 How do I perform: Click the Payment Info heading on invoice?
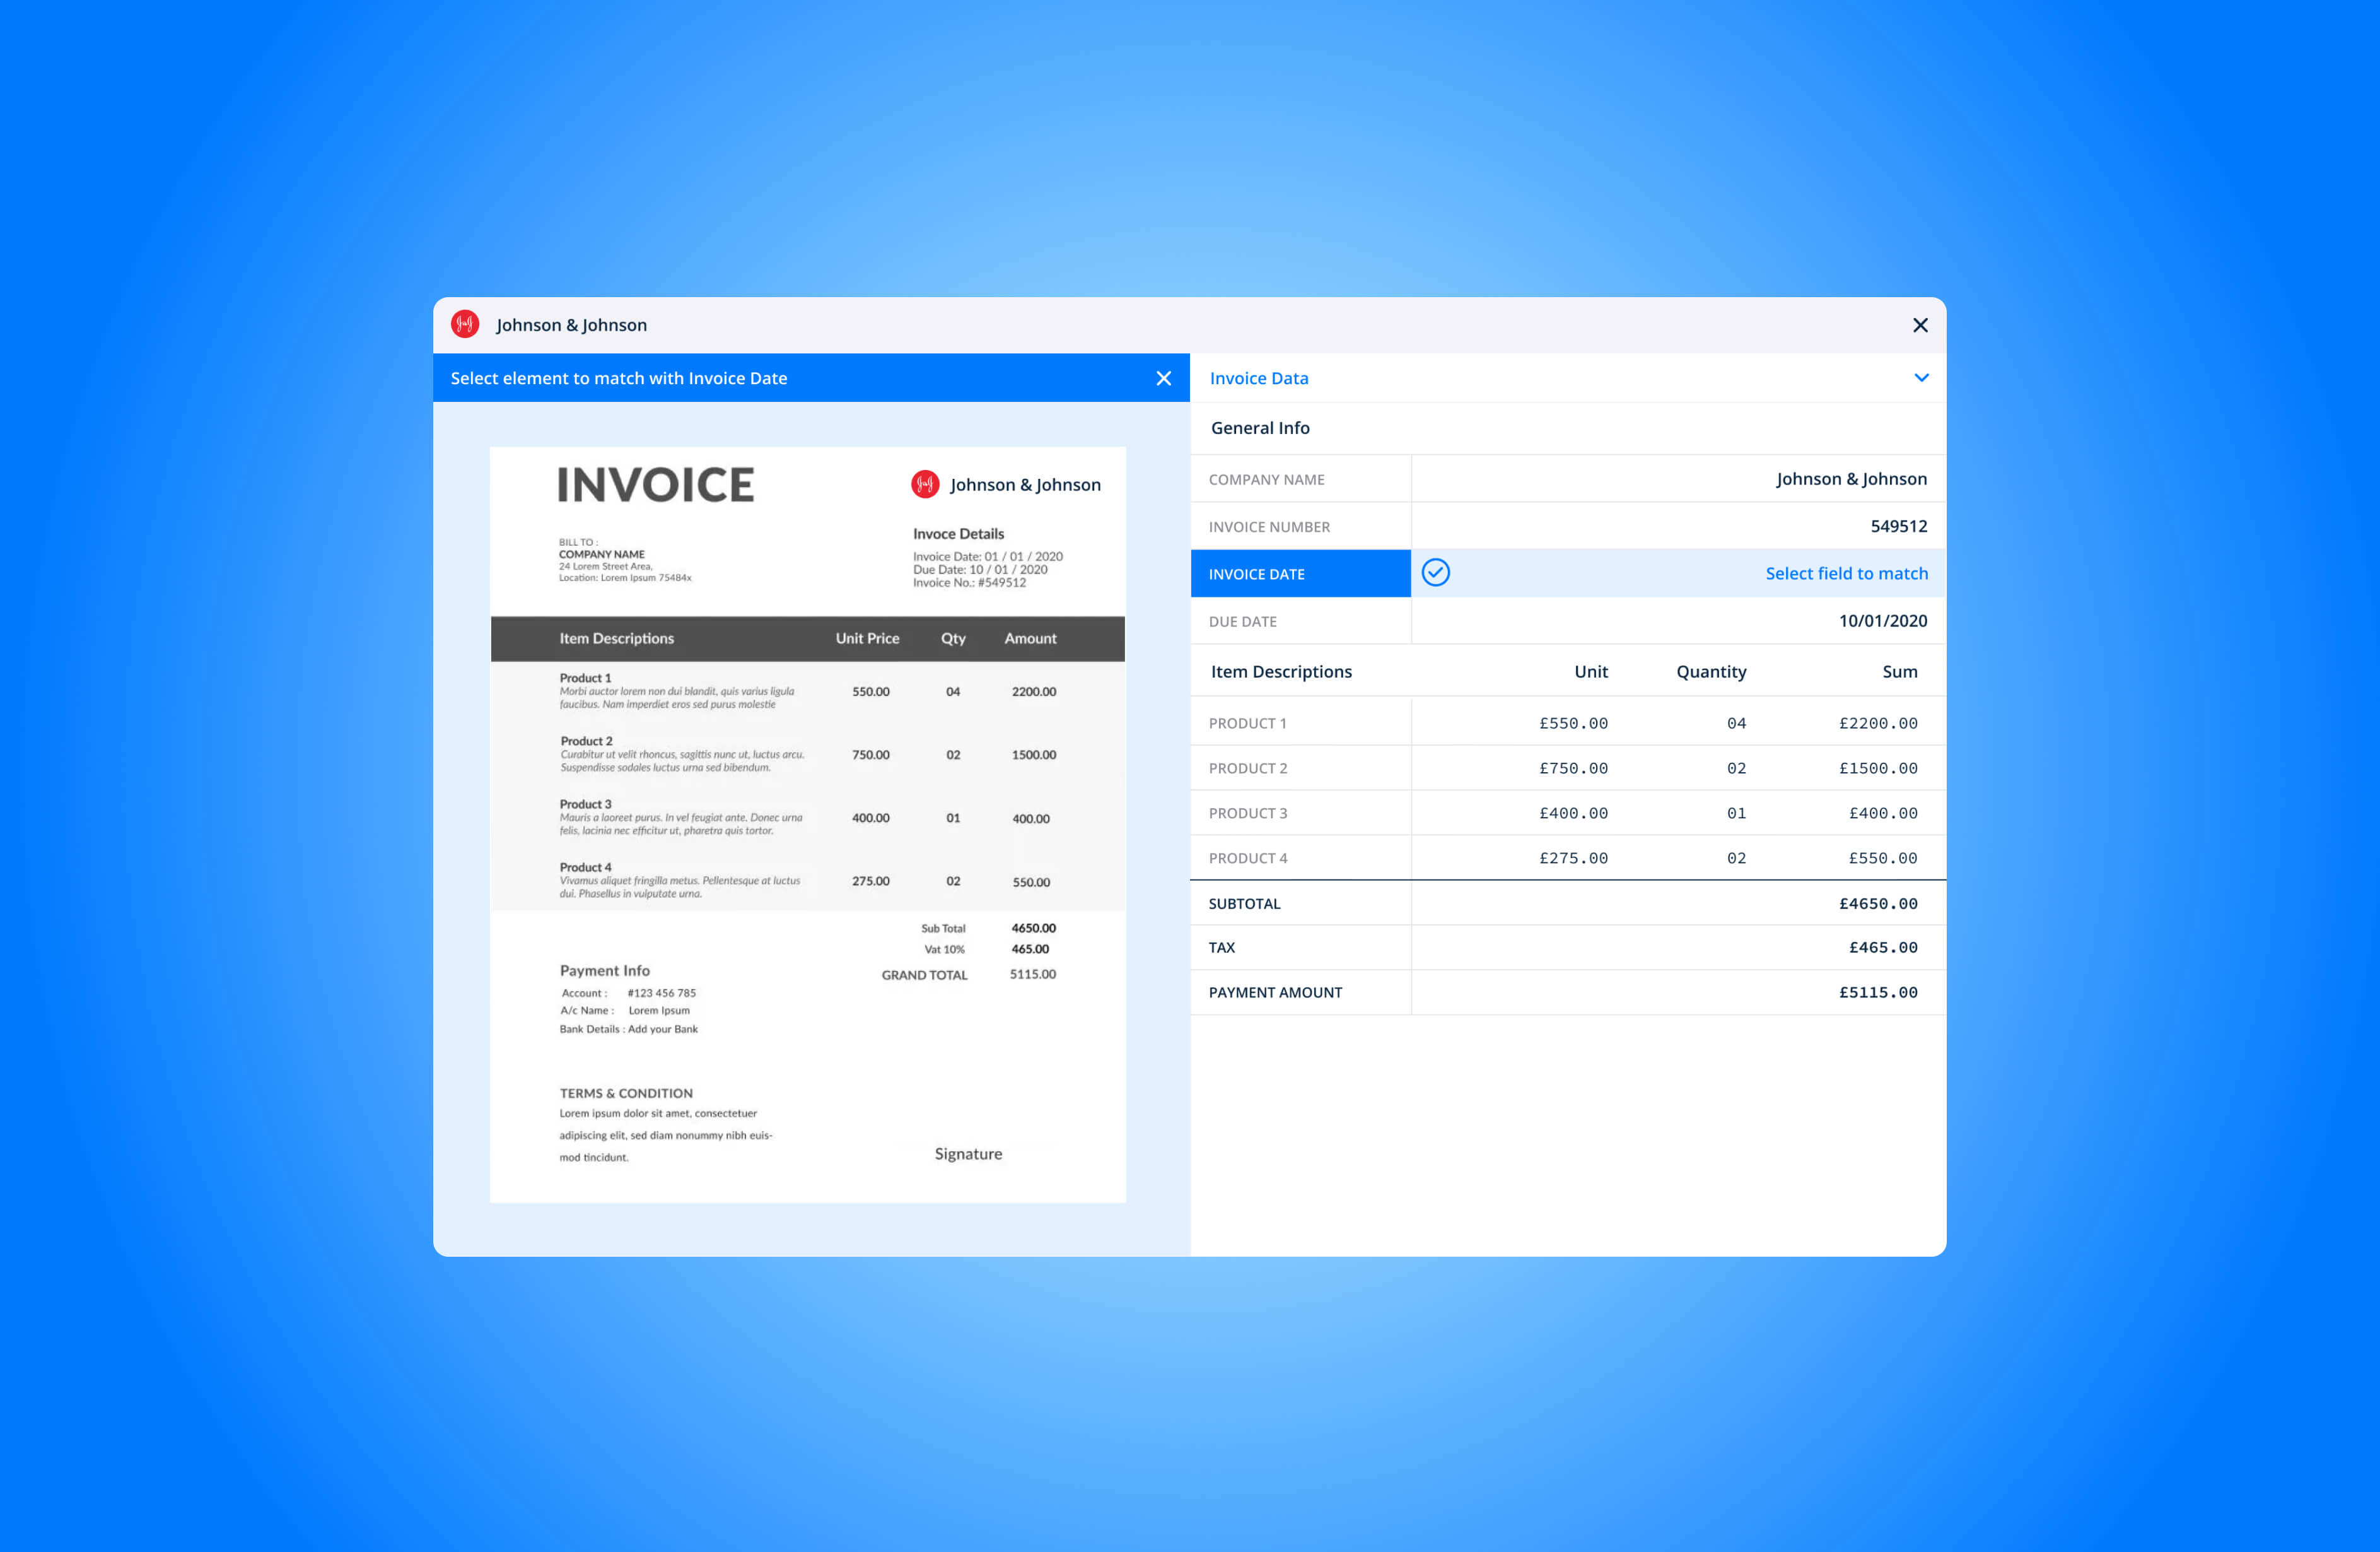[x=604, y=970]
